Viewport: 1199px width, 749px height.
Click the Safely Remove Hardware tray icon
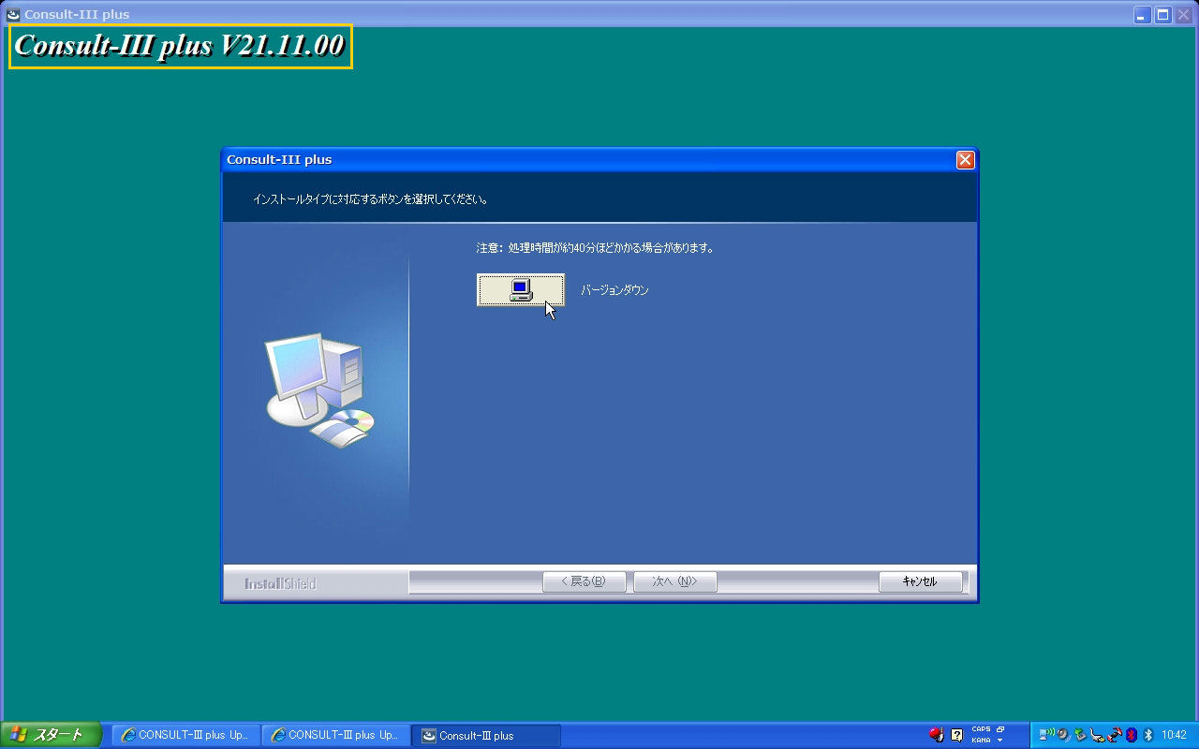[1080, 735]
